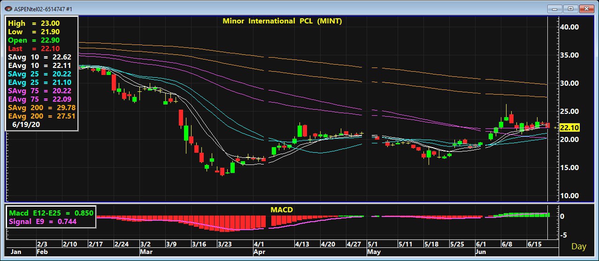
Task: Click the 35.00 price axis label
Action: coord(569,55)
